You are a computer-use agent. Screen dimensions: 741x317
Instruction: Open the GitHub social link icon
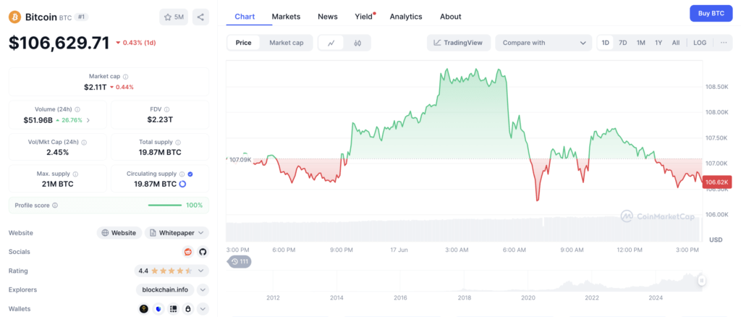(x=203, y=252)
